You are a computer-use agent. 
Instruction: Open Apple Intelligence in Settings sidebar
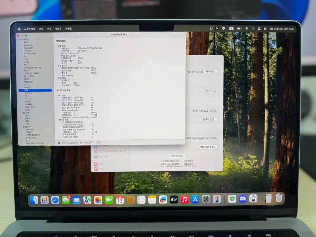pos(110,151)
